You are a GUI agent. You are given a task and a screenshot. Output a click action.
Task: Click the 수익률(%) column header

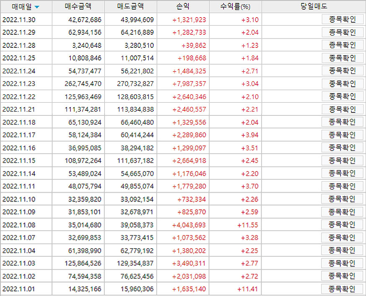click(x=235, y=7)
